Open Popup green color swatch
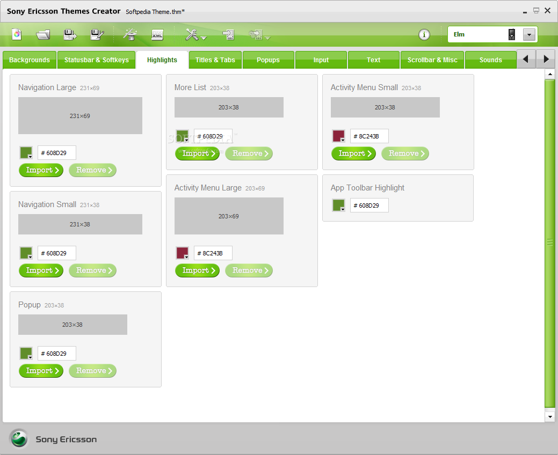This screenshot has height=455, width=558. [26, 353]
